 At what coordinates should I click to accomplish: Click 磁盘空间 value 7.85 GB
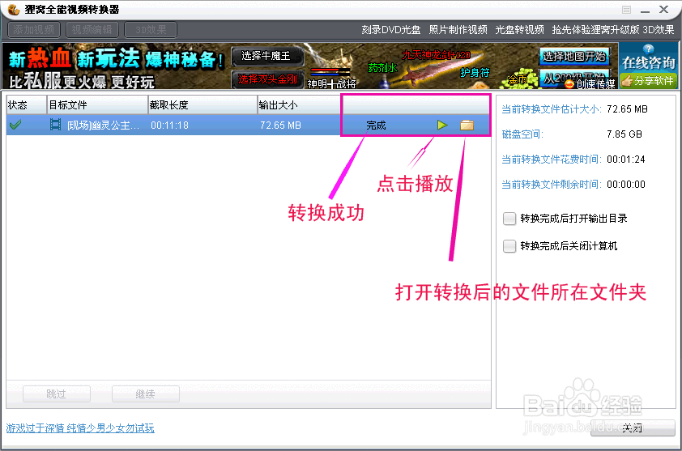624,134
